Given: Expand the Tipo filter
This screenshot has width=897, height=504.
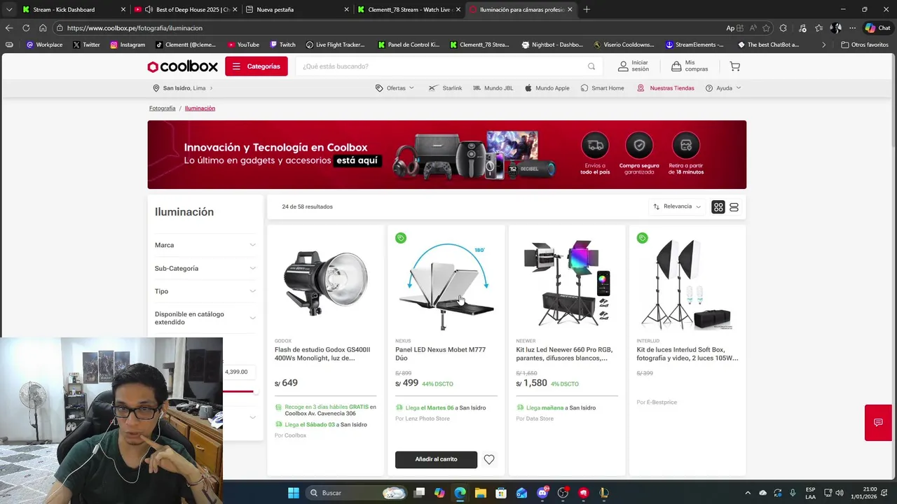Looking at the screenshot, I should 205,291.
